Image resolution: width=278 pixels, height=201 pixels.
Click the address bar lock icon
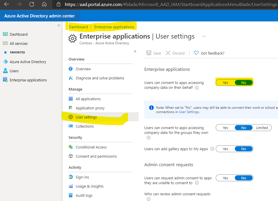(x=59, y=4)
